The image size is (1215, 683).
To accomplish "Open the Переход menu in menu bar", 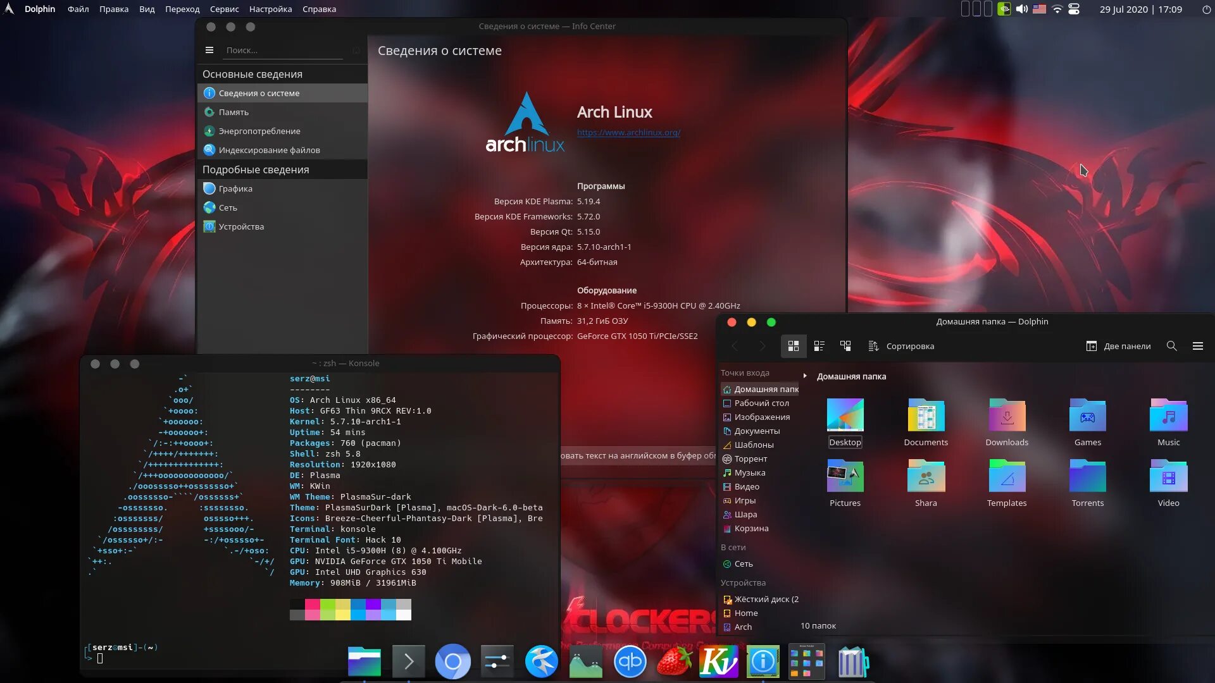I will pos(182,9).
